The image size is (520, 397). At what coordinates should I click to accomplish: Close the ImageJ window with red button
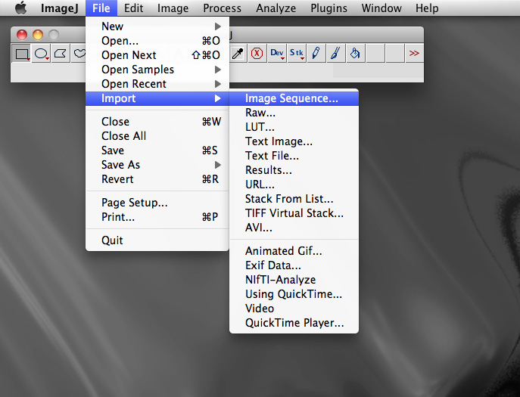pos(22,35)
